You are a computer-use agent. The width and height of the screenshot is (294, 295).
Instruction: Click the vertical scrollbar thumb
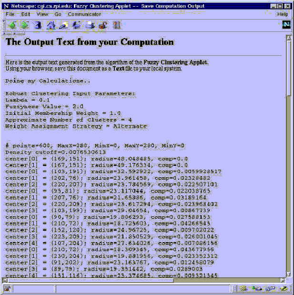[x=289, y=69]
